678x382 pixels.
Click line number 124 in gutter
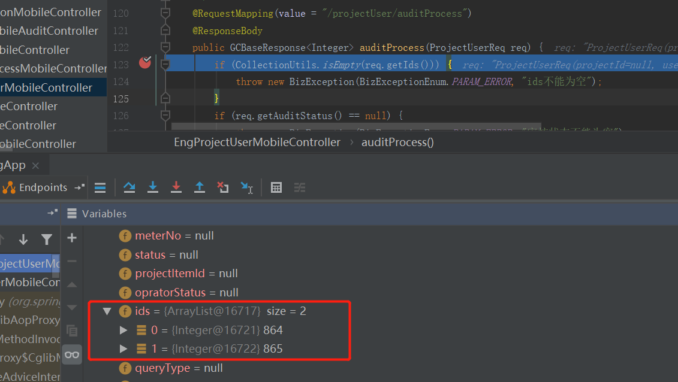[120, 81]
